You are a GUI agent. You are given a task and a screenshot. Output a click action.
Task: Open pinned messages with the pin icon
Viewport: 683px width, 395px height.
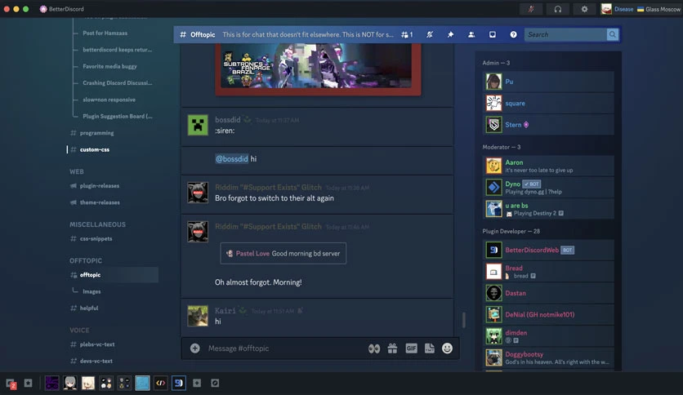[x=450, y=34]
